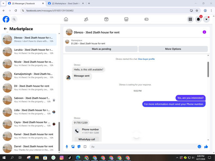Click the Facebook search magnifier icon
Screen dimensions: 215x161
14,19
